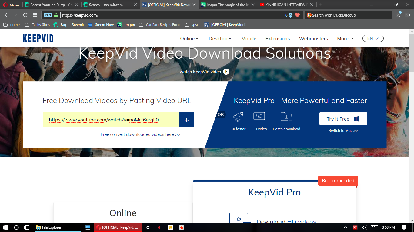Screen dimensions: 414x232
Task: Open the Speed Dial start page
Action: (x=35, y=15)
